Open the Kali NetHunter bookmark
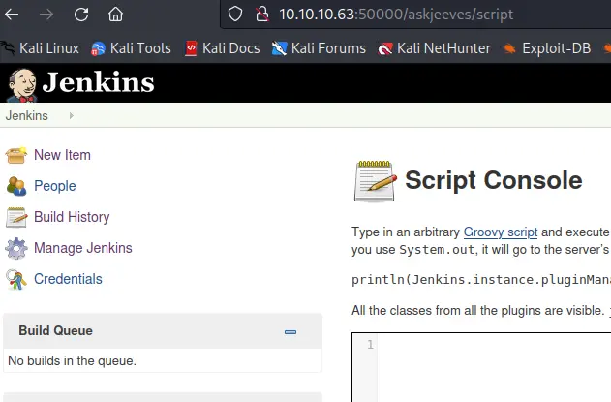 pyautogui.click(x=434, y=48)
